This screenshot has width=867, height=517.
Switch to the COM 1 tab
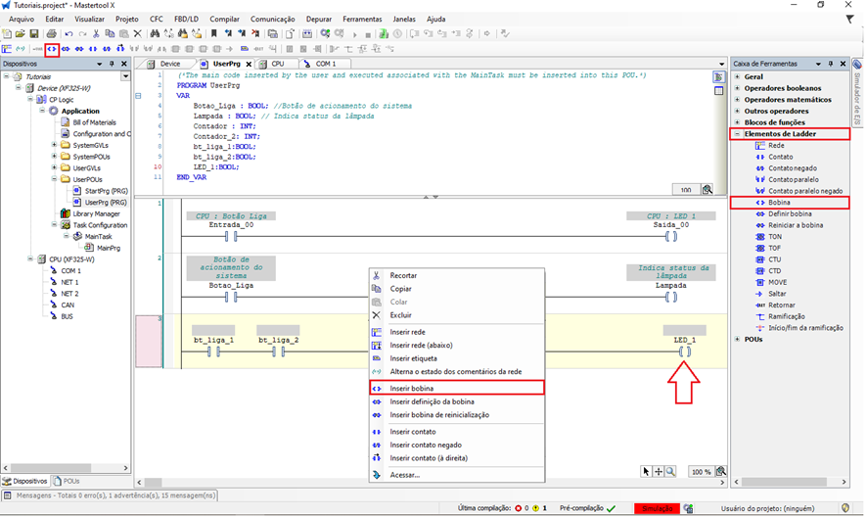pyautogui.click(x=324, y=64)
